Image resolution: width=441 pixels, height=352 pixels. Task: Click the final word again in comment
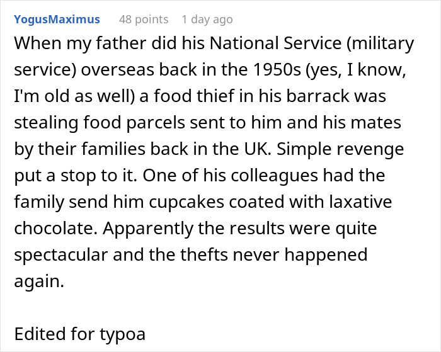click(x=39, y=281)
